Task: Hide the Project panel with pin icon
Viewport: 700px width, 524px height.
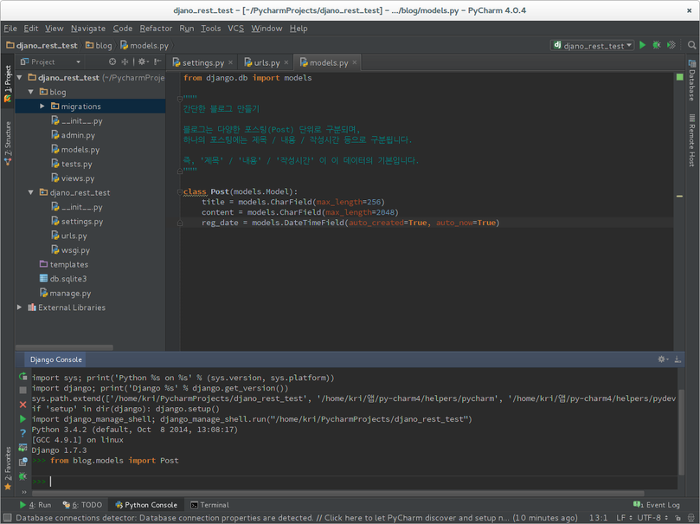Action: pos(157,61)
